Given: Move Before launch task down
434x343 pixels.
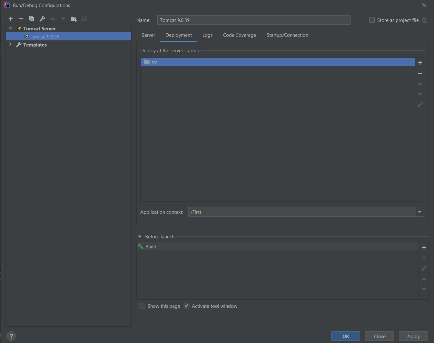Looking at the screenshot, I should 424,289.
